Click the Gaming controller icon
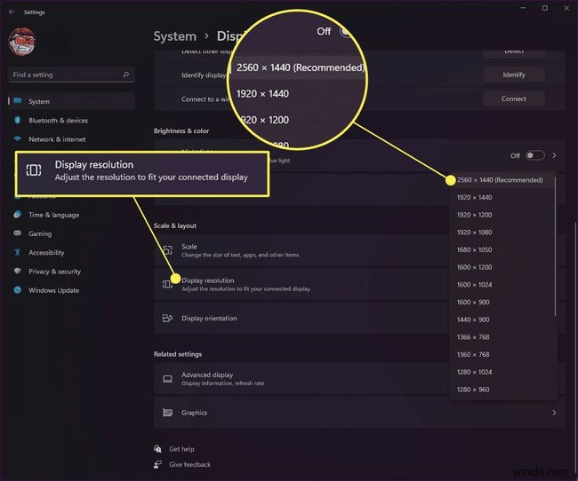 tap(17, 233)
